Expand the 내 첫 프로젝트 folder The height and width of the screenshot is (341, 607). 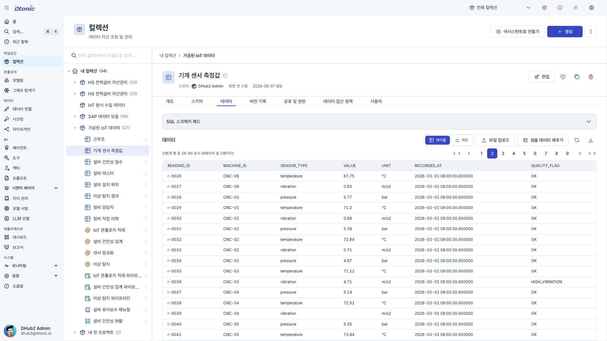click(x=75, y=332)
